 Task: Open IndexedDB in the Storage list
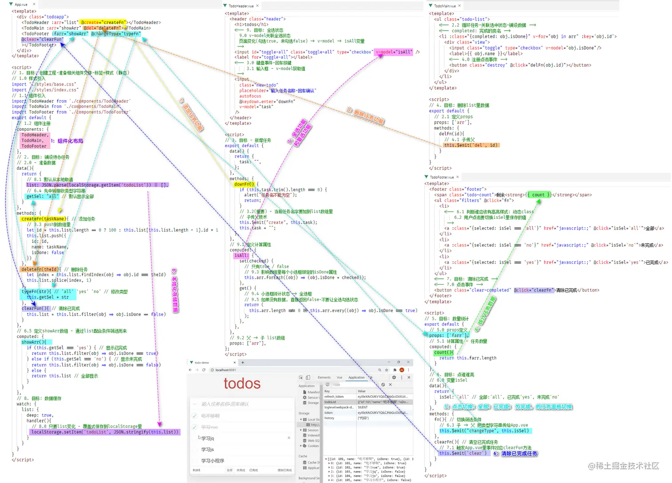tap(311, 435)
